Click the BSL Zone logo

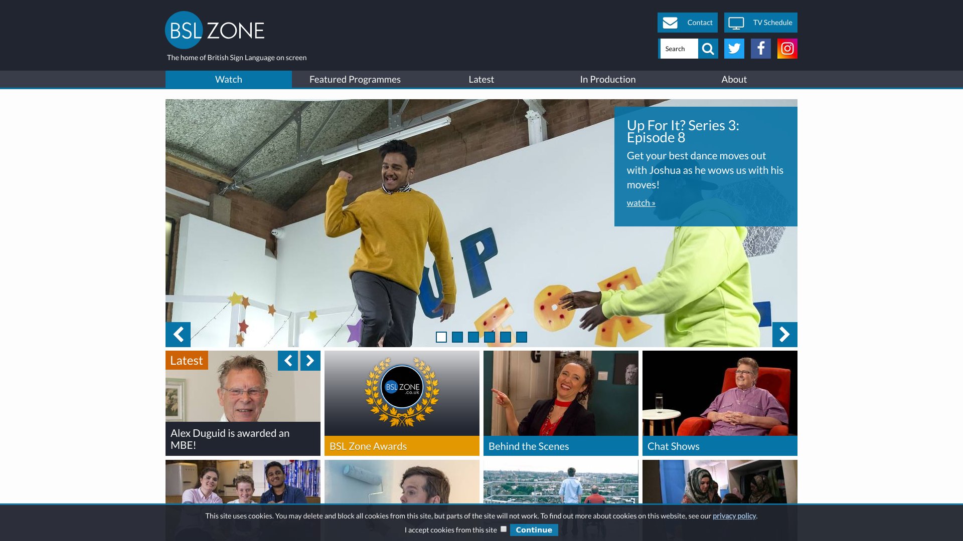(215, 30)
